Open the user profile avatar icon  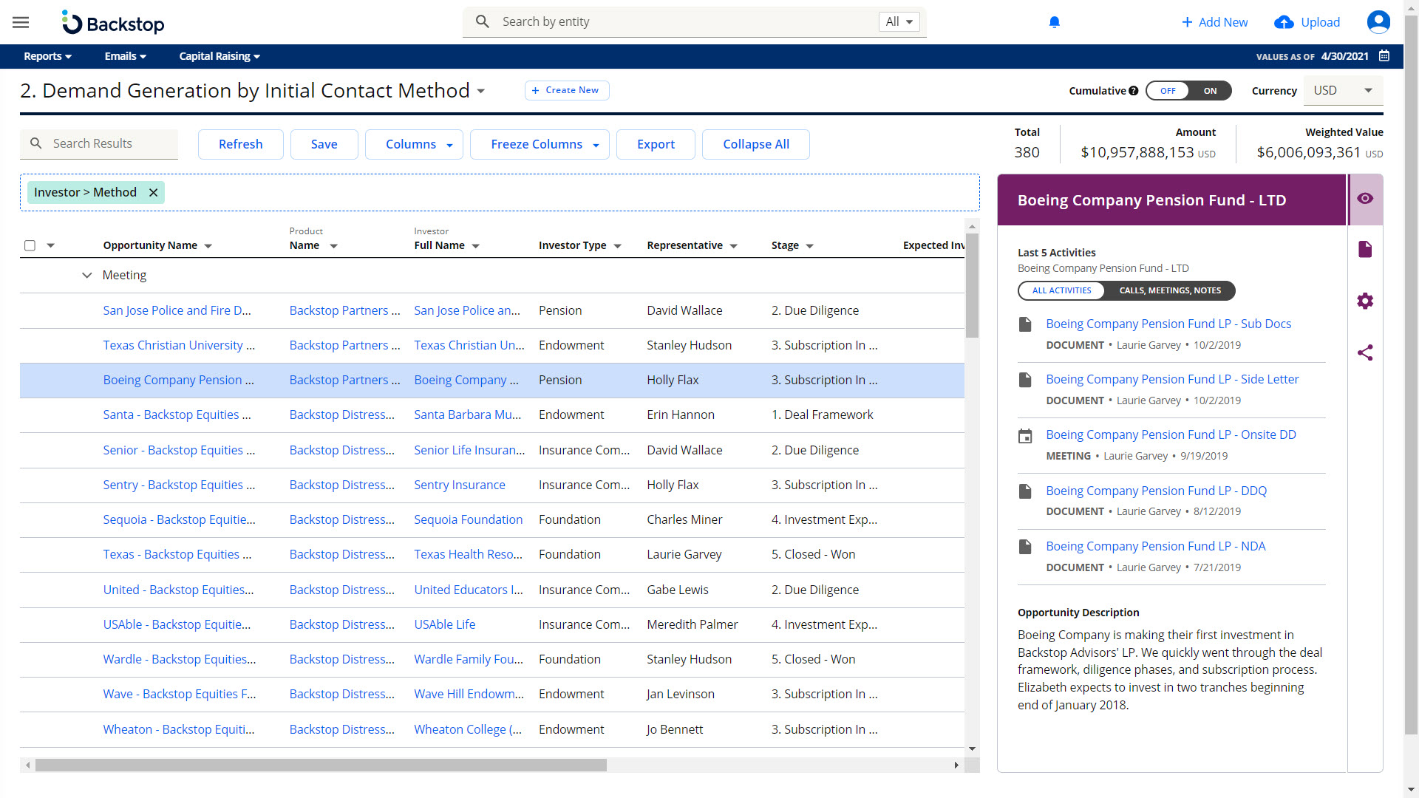point(1379,22)
